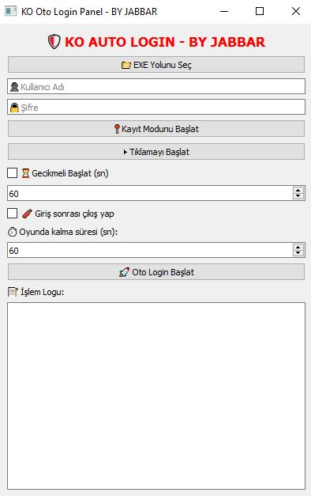Click the rocket icon on Oto Login Başlat

pos(124,272)
